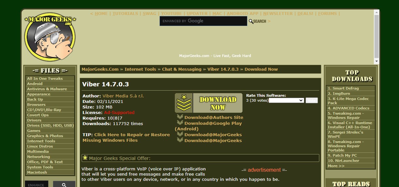The width and height of the screenshot is (399, 187).
Task: Click the star icon before Major Geeks Special Offer
Action: coord(85,158)
